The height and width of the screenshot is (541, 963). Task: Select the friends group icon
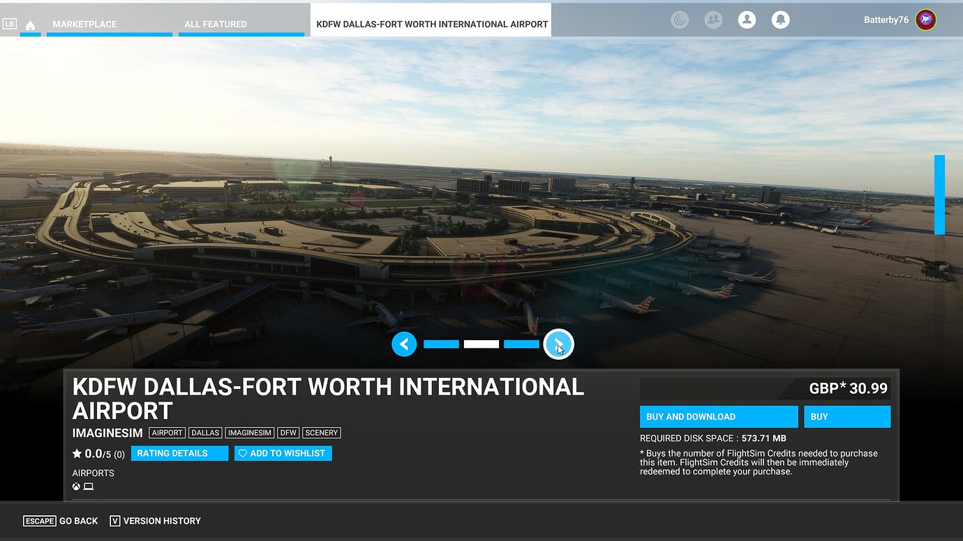click(713, 20)
